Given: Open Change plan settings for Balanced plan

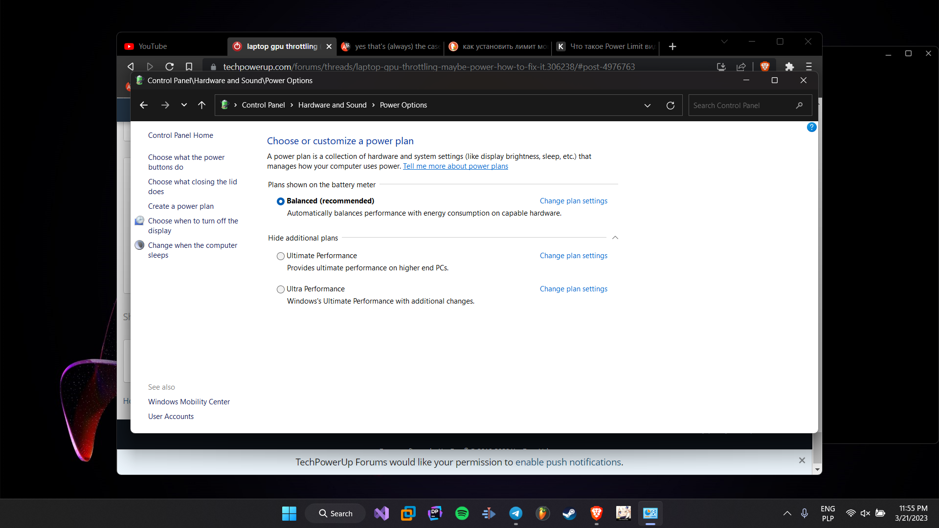Looking at the screenshot, I should click(x=573, y=201).
